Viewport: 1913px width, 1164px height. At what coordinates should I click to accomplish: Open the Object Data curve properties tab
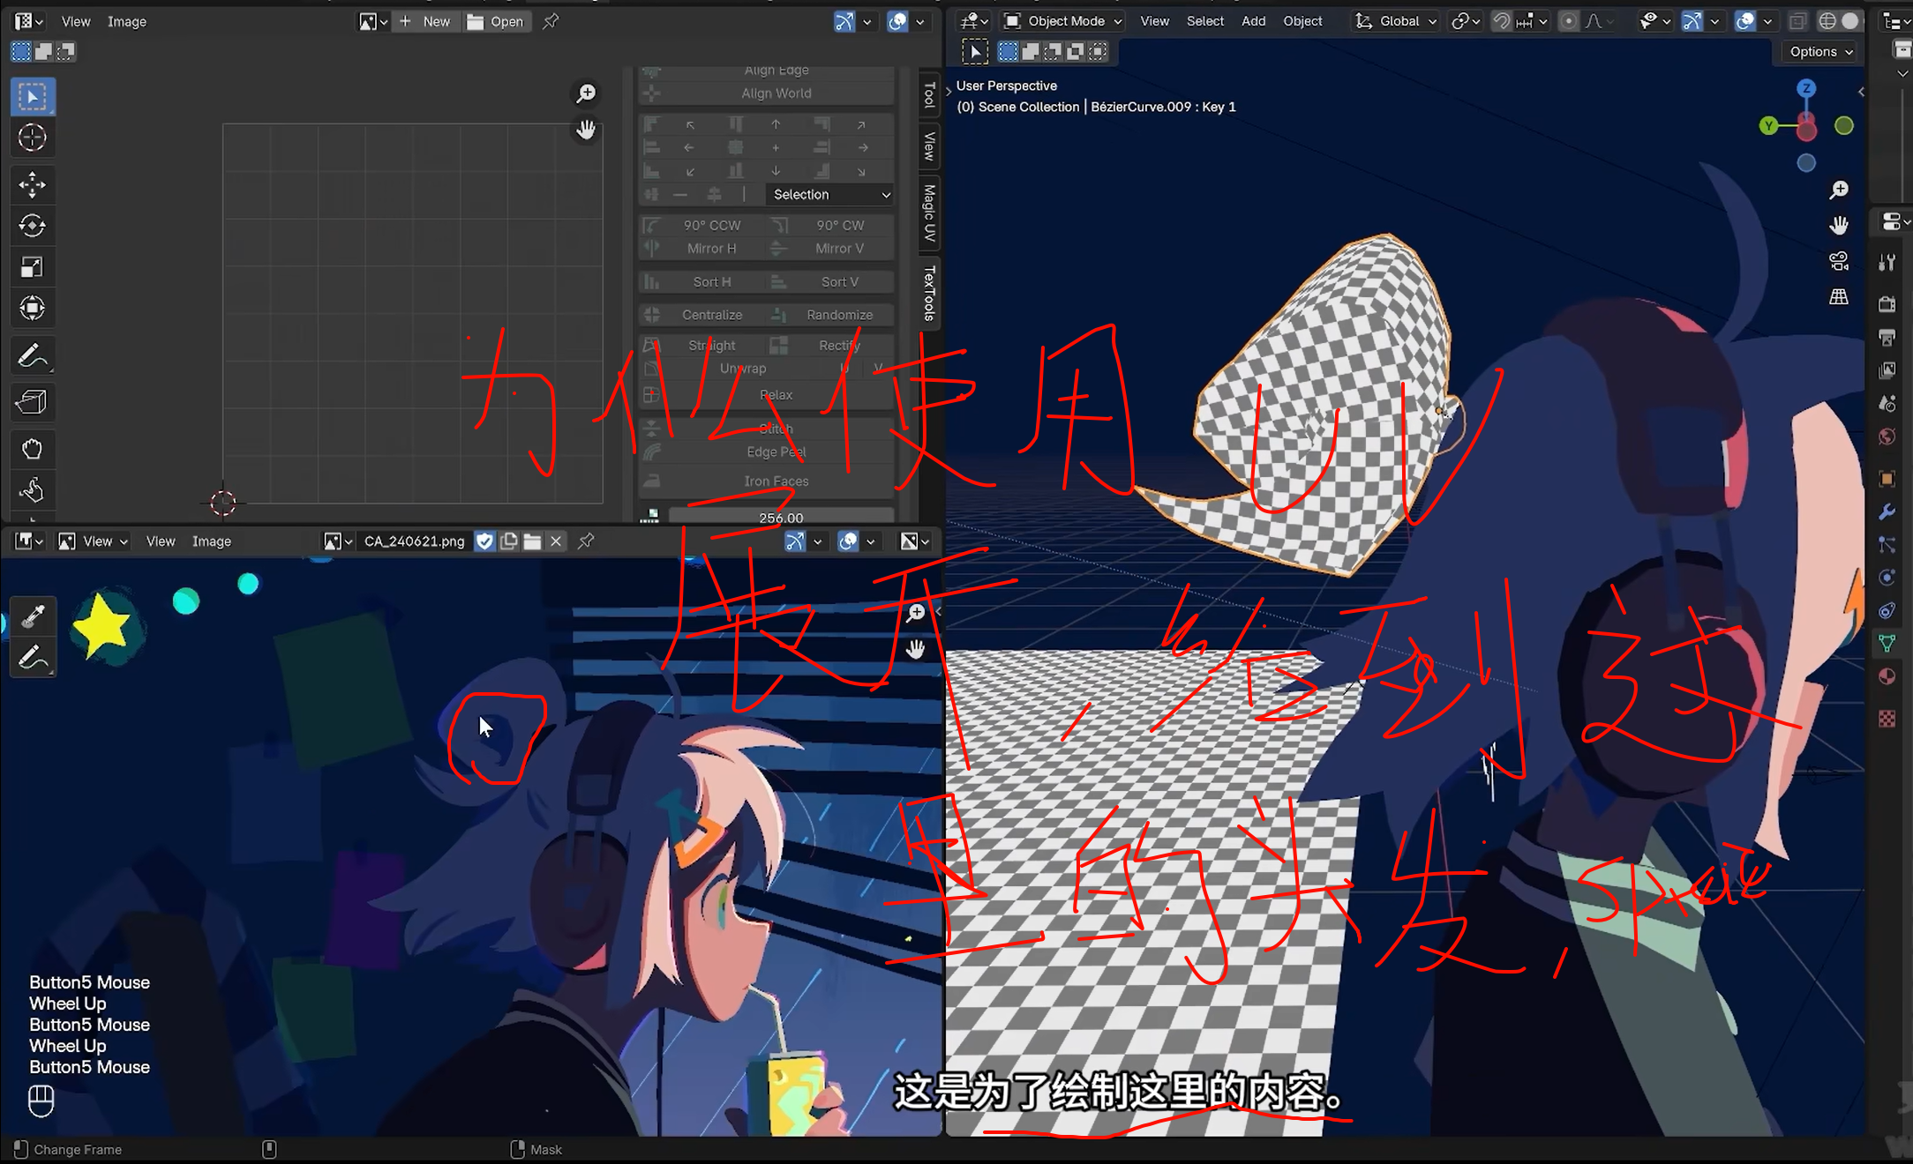point(1887,644)
